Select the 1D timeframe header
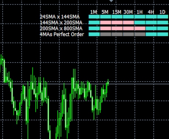Viewport: 169px width, 139px height. point(162,12)
